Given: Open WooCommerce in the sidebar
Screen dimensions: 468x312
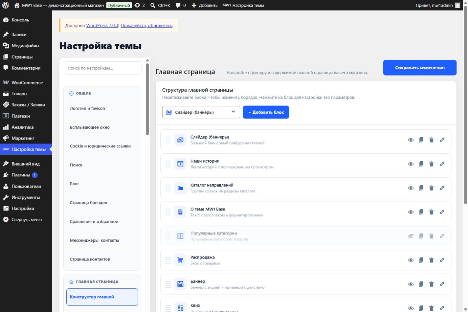Looking at the screenshot, I should (x=26, y=82).
